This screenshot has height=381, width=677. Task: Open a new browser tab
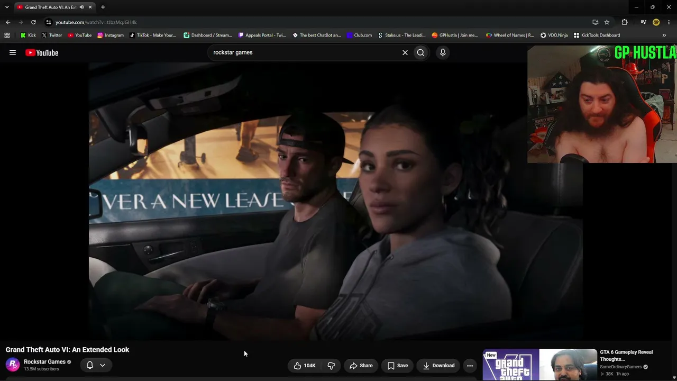(x=103, y=7)
